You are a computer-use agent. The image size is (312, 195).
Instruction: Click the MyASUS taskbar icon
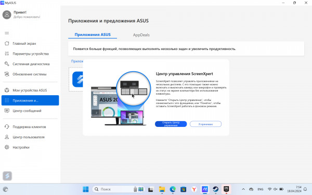click(205, 189)
